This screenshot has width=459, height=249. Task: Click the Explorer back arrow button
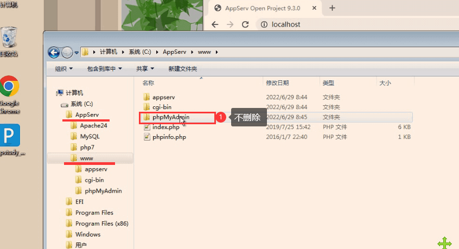point(54,53)
